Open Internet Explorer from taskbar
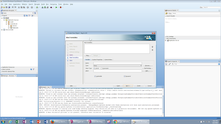Screen dimensions: 221x124 [10, 122]
